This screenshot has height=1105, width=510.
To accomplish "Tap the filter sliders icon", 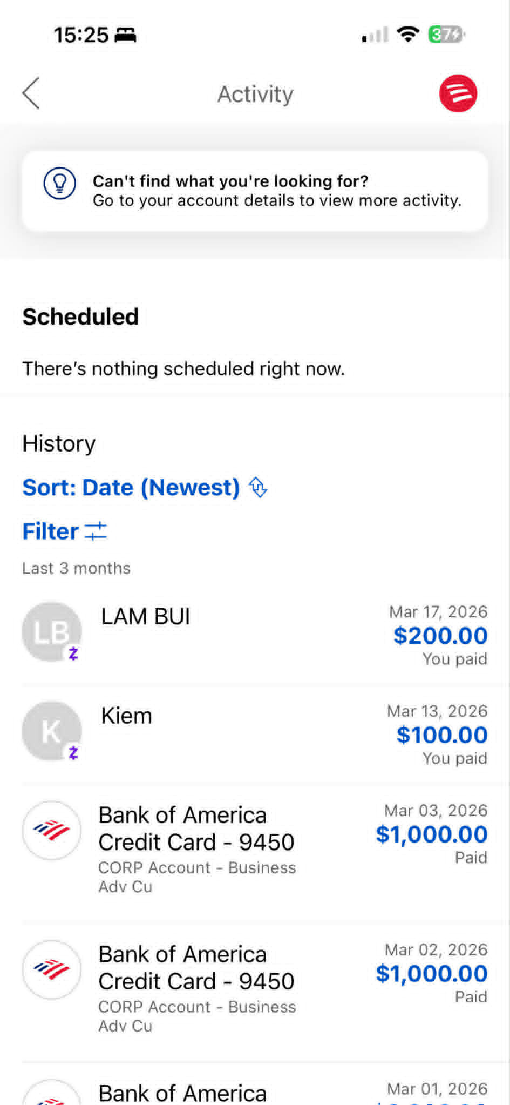I will click(96, 531).
